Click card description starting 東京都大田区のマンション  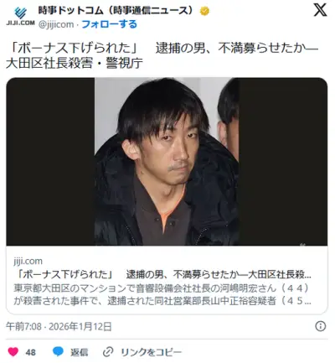(162, 294)
